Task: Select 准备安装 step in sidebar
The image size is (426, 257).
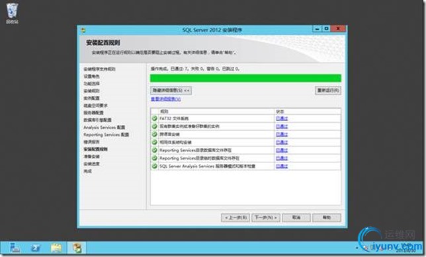Action: click(91, 157)
